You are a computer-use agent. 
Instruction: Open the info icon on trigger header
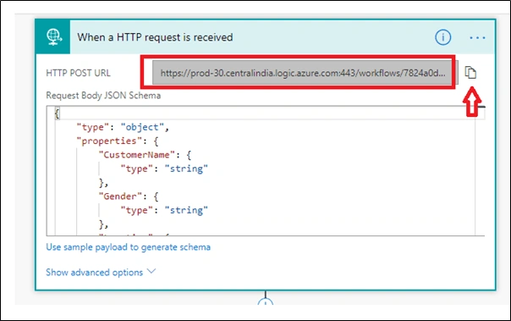tap(442, 37)
